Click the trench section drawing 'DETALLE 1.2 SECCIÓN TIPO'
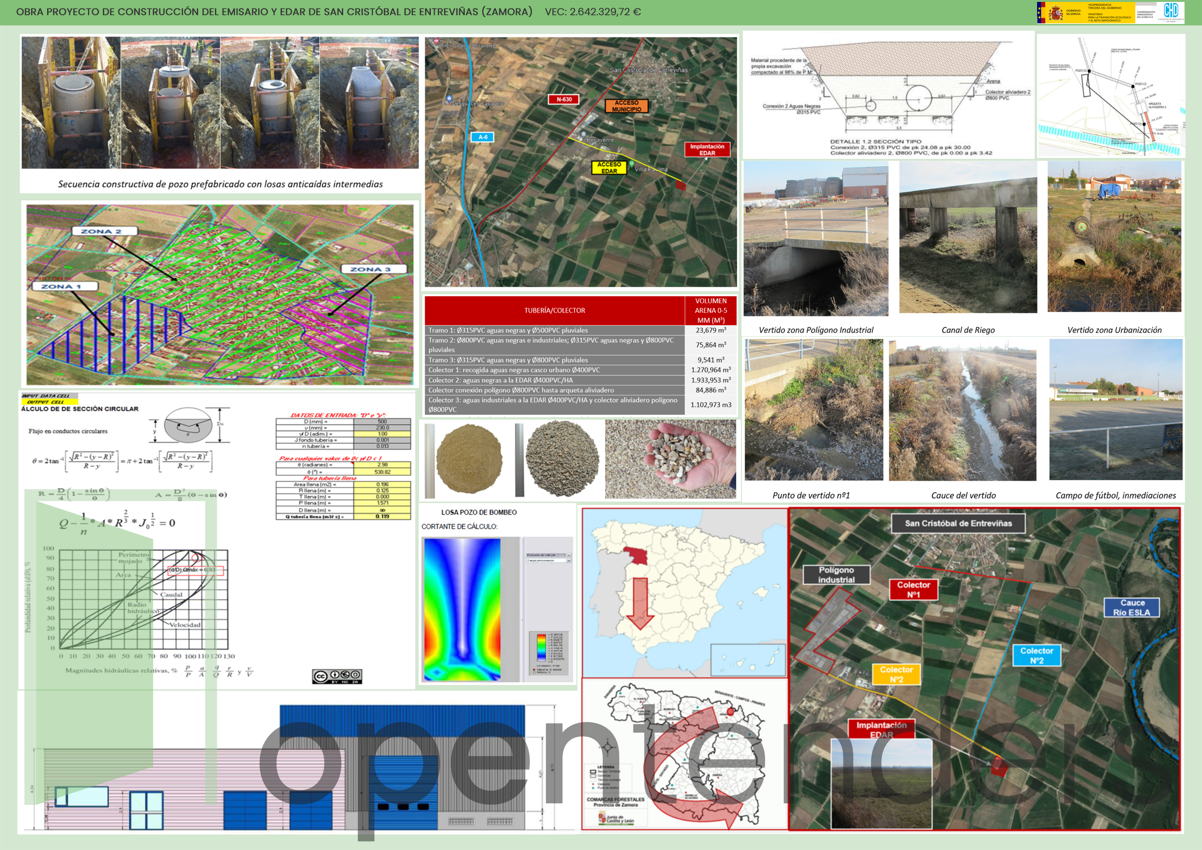The width and height of the screenshot is (1202, 850). (889, 95)
